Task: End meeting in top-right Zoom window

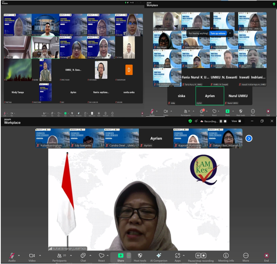Action: tap(268, 112)
